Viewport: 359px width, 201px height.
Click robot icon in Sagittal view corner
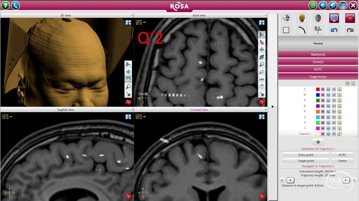tap(128, 196)
